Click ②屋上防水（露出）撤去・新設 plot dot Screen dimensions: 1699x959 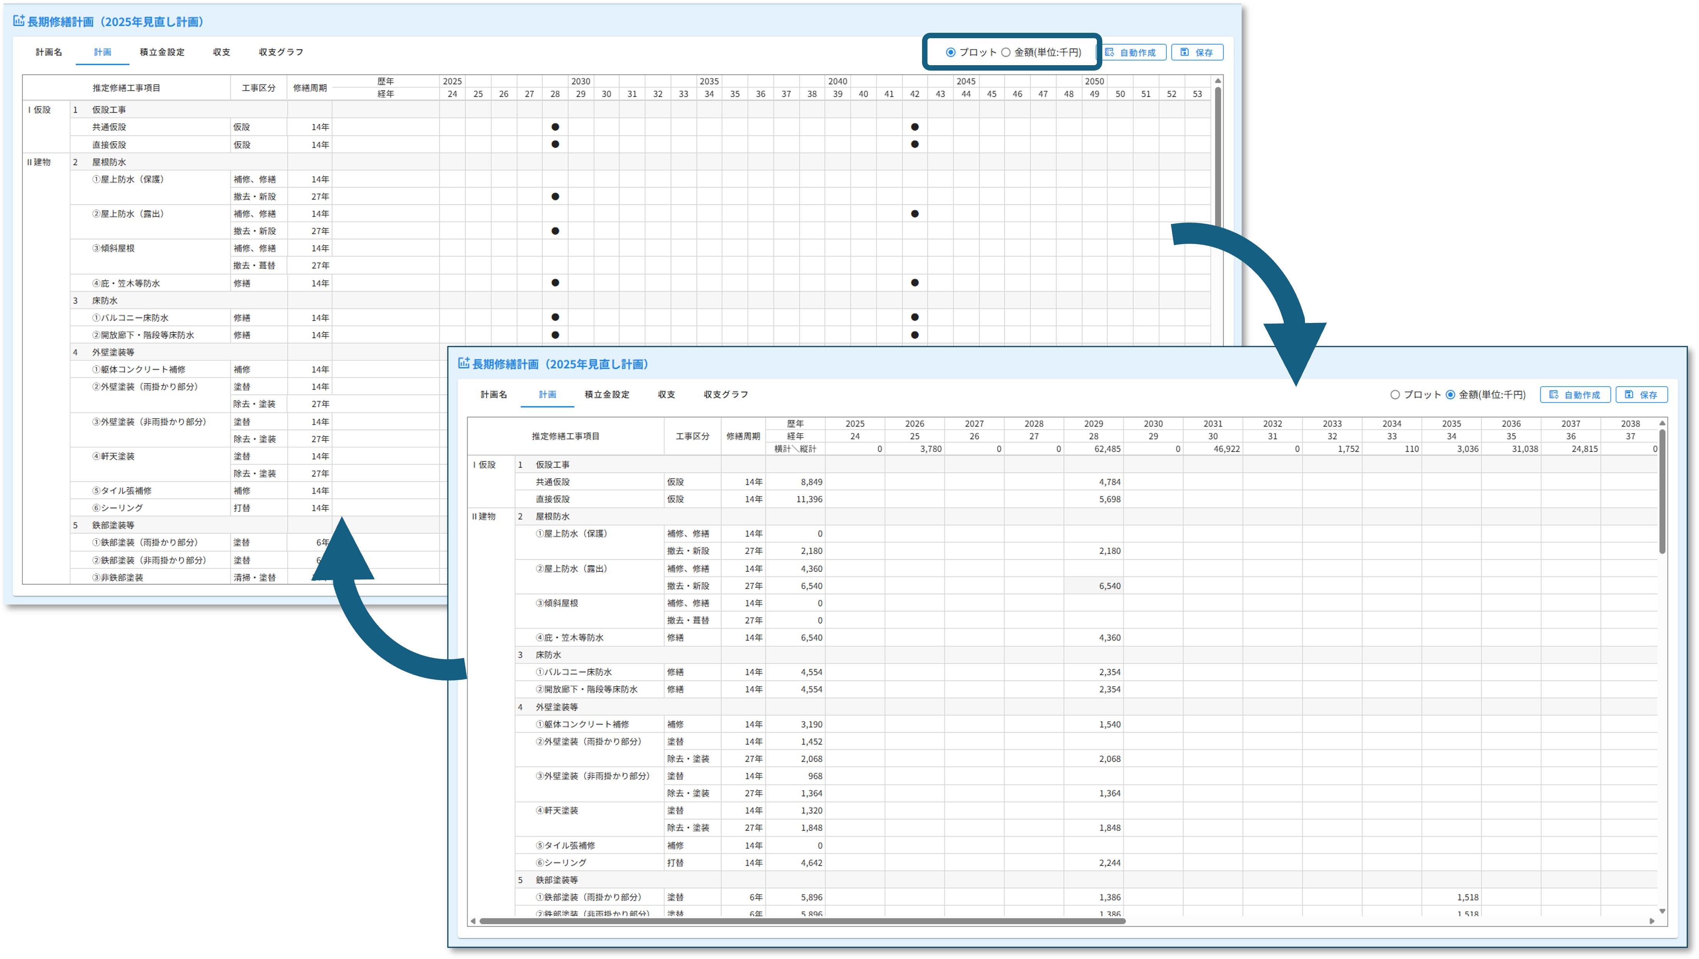click(555, 231)
